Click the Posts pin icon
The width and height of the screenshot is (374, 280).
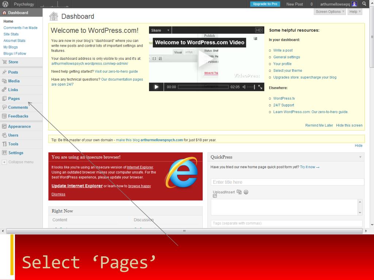tap(4, 72)
